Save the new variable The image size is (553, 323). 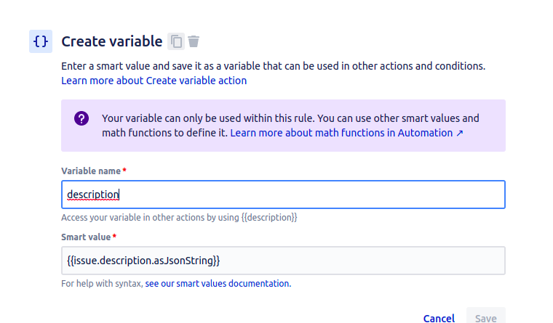[x=485, y=316]
